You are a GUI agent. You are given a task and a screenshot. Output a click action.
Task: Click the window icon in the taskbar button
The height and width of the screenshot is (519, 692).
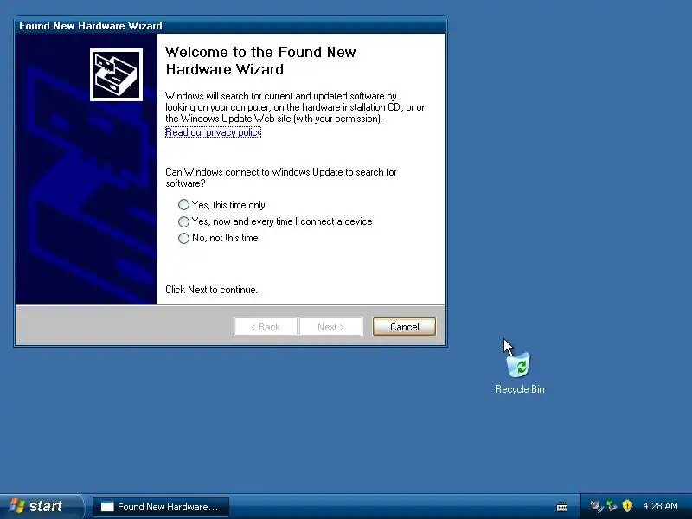[107, 507]
